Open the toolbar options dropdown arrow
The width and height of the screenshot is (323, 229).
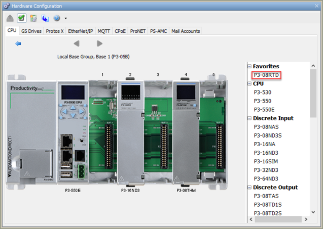pos(65,18)
